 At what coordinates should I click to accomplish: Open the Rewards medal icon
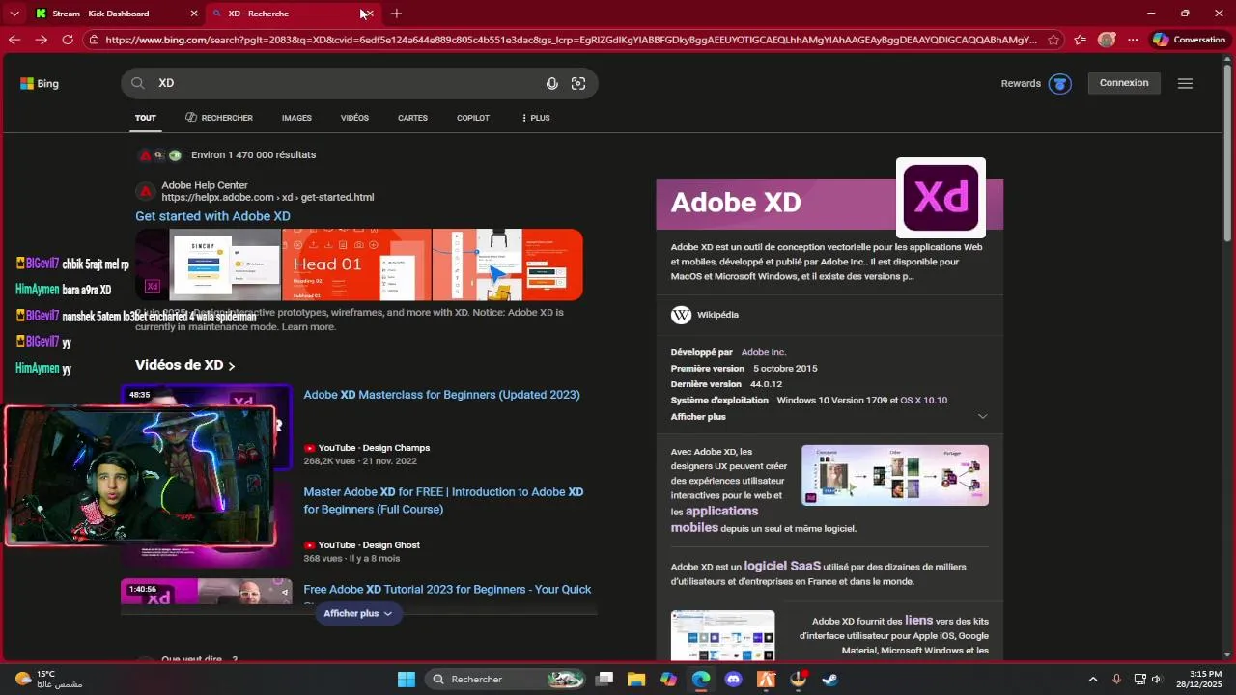(x=1060, y=84)
